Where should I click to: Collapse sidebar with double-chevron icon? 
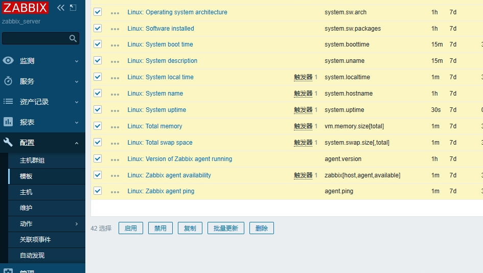pyautogui.click(x=61, y=8)
